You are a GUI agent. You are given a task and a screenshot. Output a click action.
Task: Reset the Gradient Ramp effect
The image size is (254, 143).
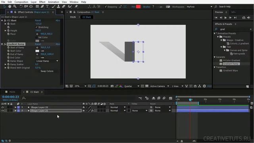[x=38, y=44]
